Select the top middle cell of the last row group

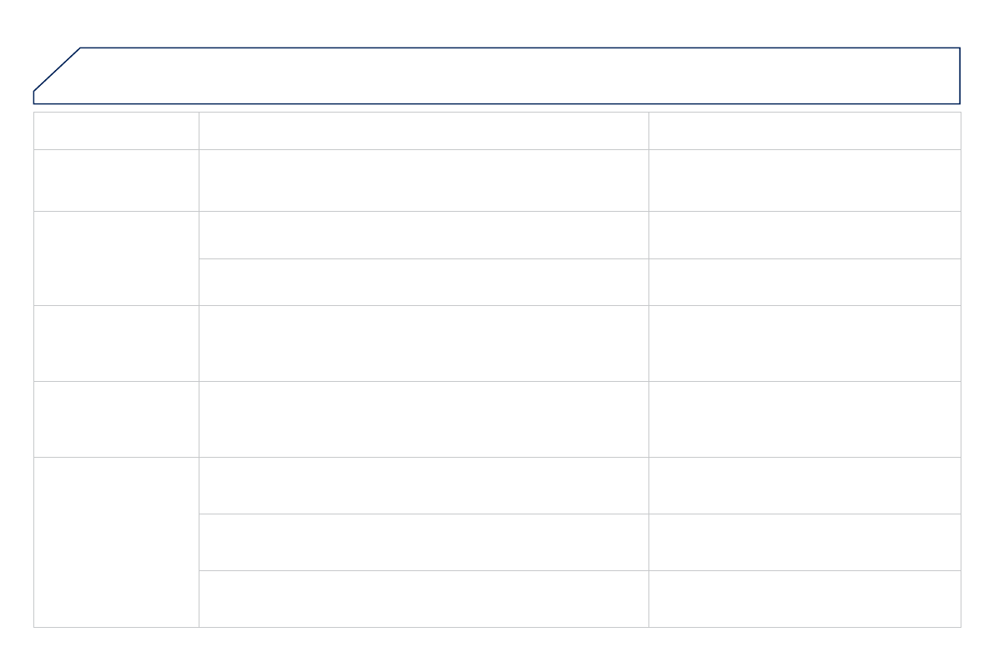(423, 485)
